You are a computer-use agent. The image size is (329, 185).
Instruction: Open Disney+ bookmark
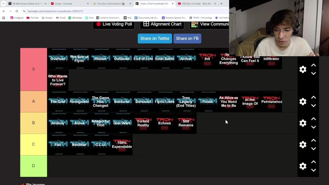[47, 18]
